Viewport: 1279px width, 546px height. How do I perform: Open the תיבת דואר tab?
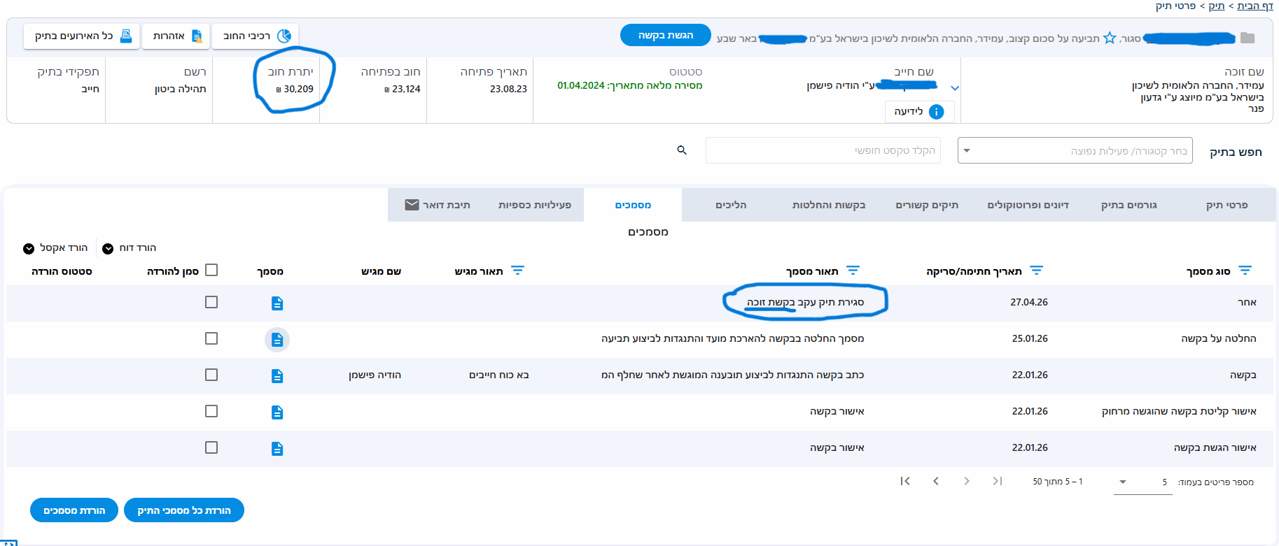click(x=438, y=205)
